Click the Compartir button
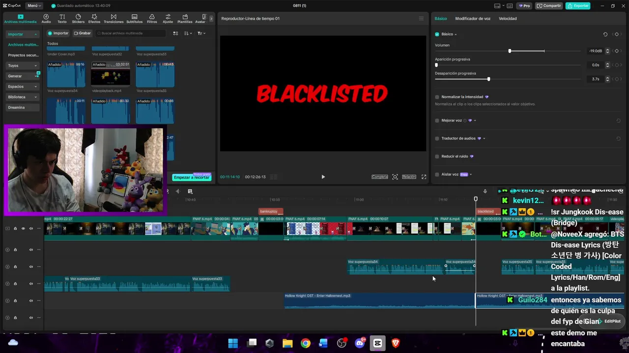Image resolution: width=629 pixels, height=353 pixels. tap(549, 6)
